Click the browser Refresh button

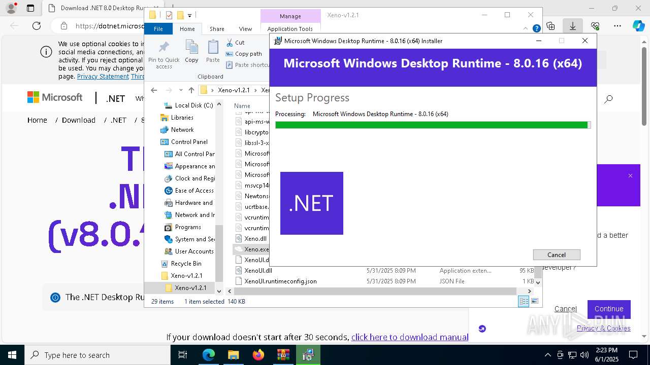[37, 26]
